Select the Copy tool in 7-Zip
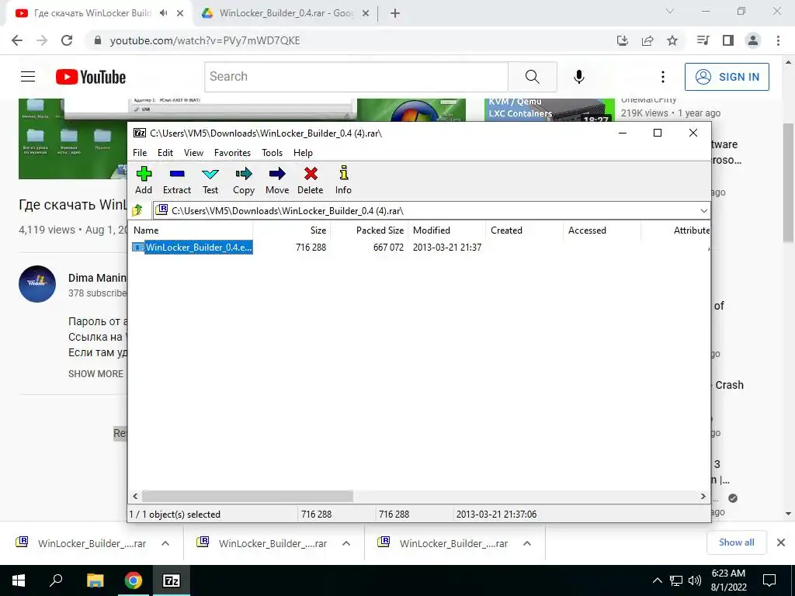This screenshot has height=596, width=795. tap(243, 180)
